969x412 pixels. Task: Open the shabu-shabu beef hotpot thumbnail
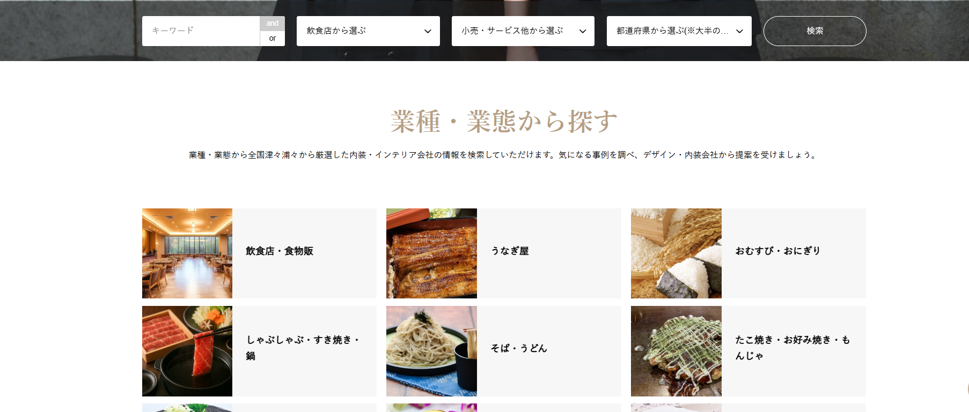187,351
